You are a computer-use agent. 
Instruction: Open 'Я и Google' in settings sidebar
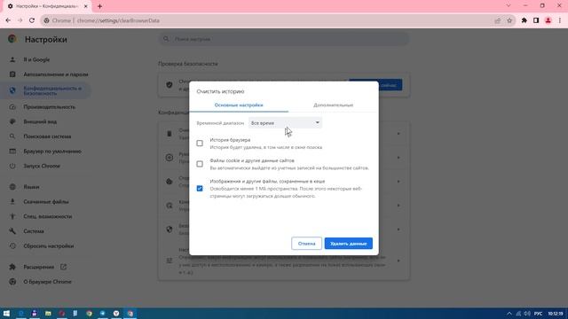coord(36,59)
